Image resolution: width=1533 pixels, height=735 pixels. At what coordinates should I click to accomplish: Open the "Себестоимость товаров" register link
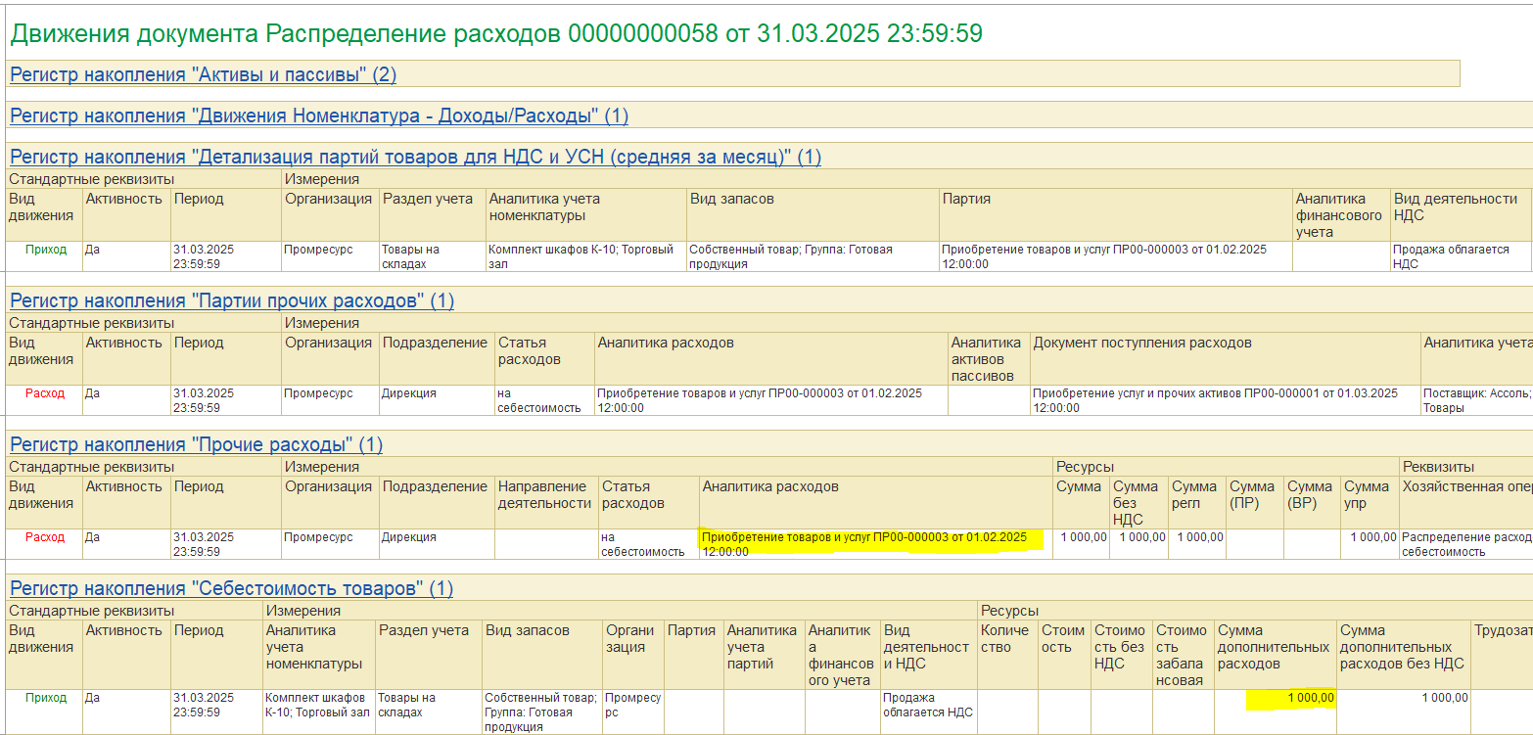[x=231, y=588]
